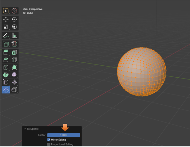Viewport: 190px width, 147px height.
Task: Click the active To Sphere tool
Action: (x=6, y=90)
